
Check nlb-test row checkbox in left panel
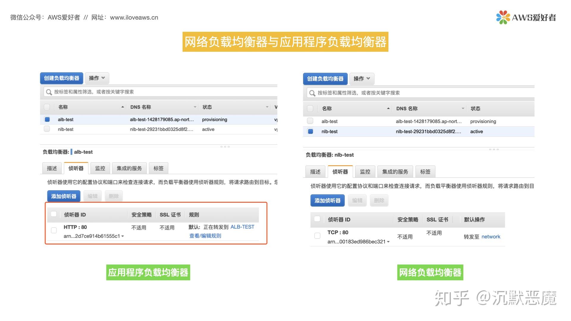click(47, 129)
